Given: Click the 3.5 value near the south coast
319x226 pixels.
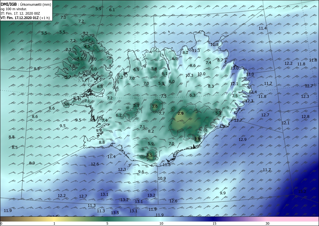Looking at the screenshot, I should click(x=149, y=155).
